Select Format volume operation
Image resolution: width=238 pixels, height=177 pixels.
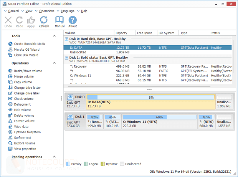click(21, 121)
